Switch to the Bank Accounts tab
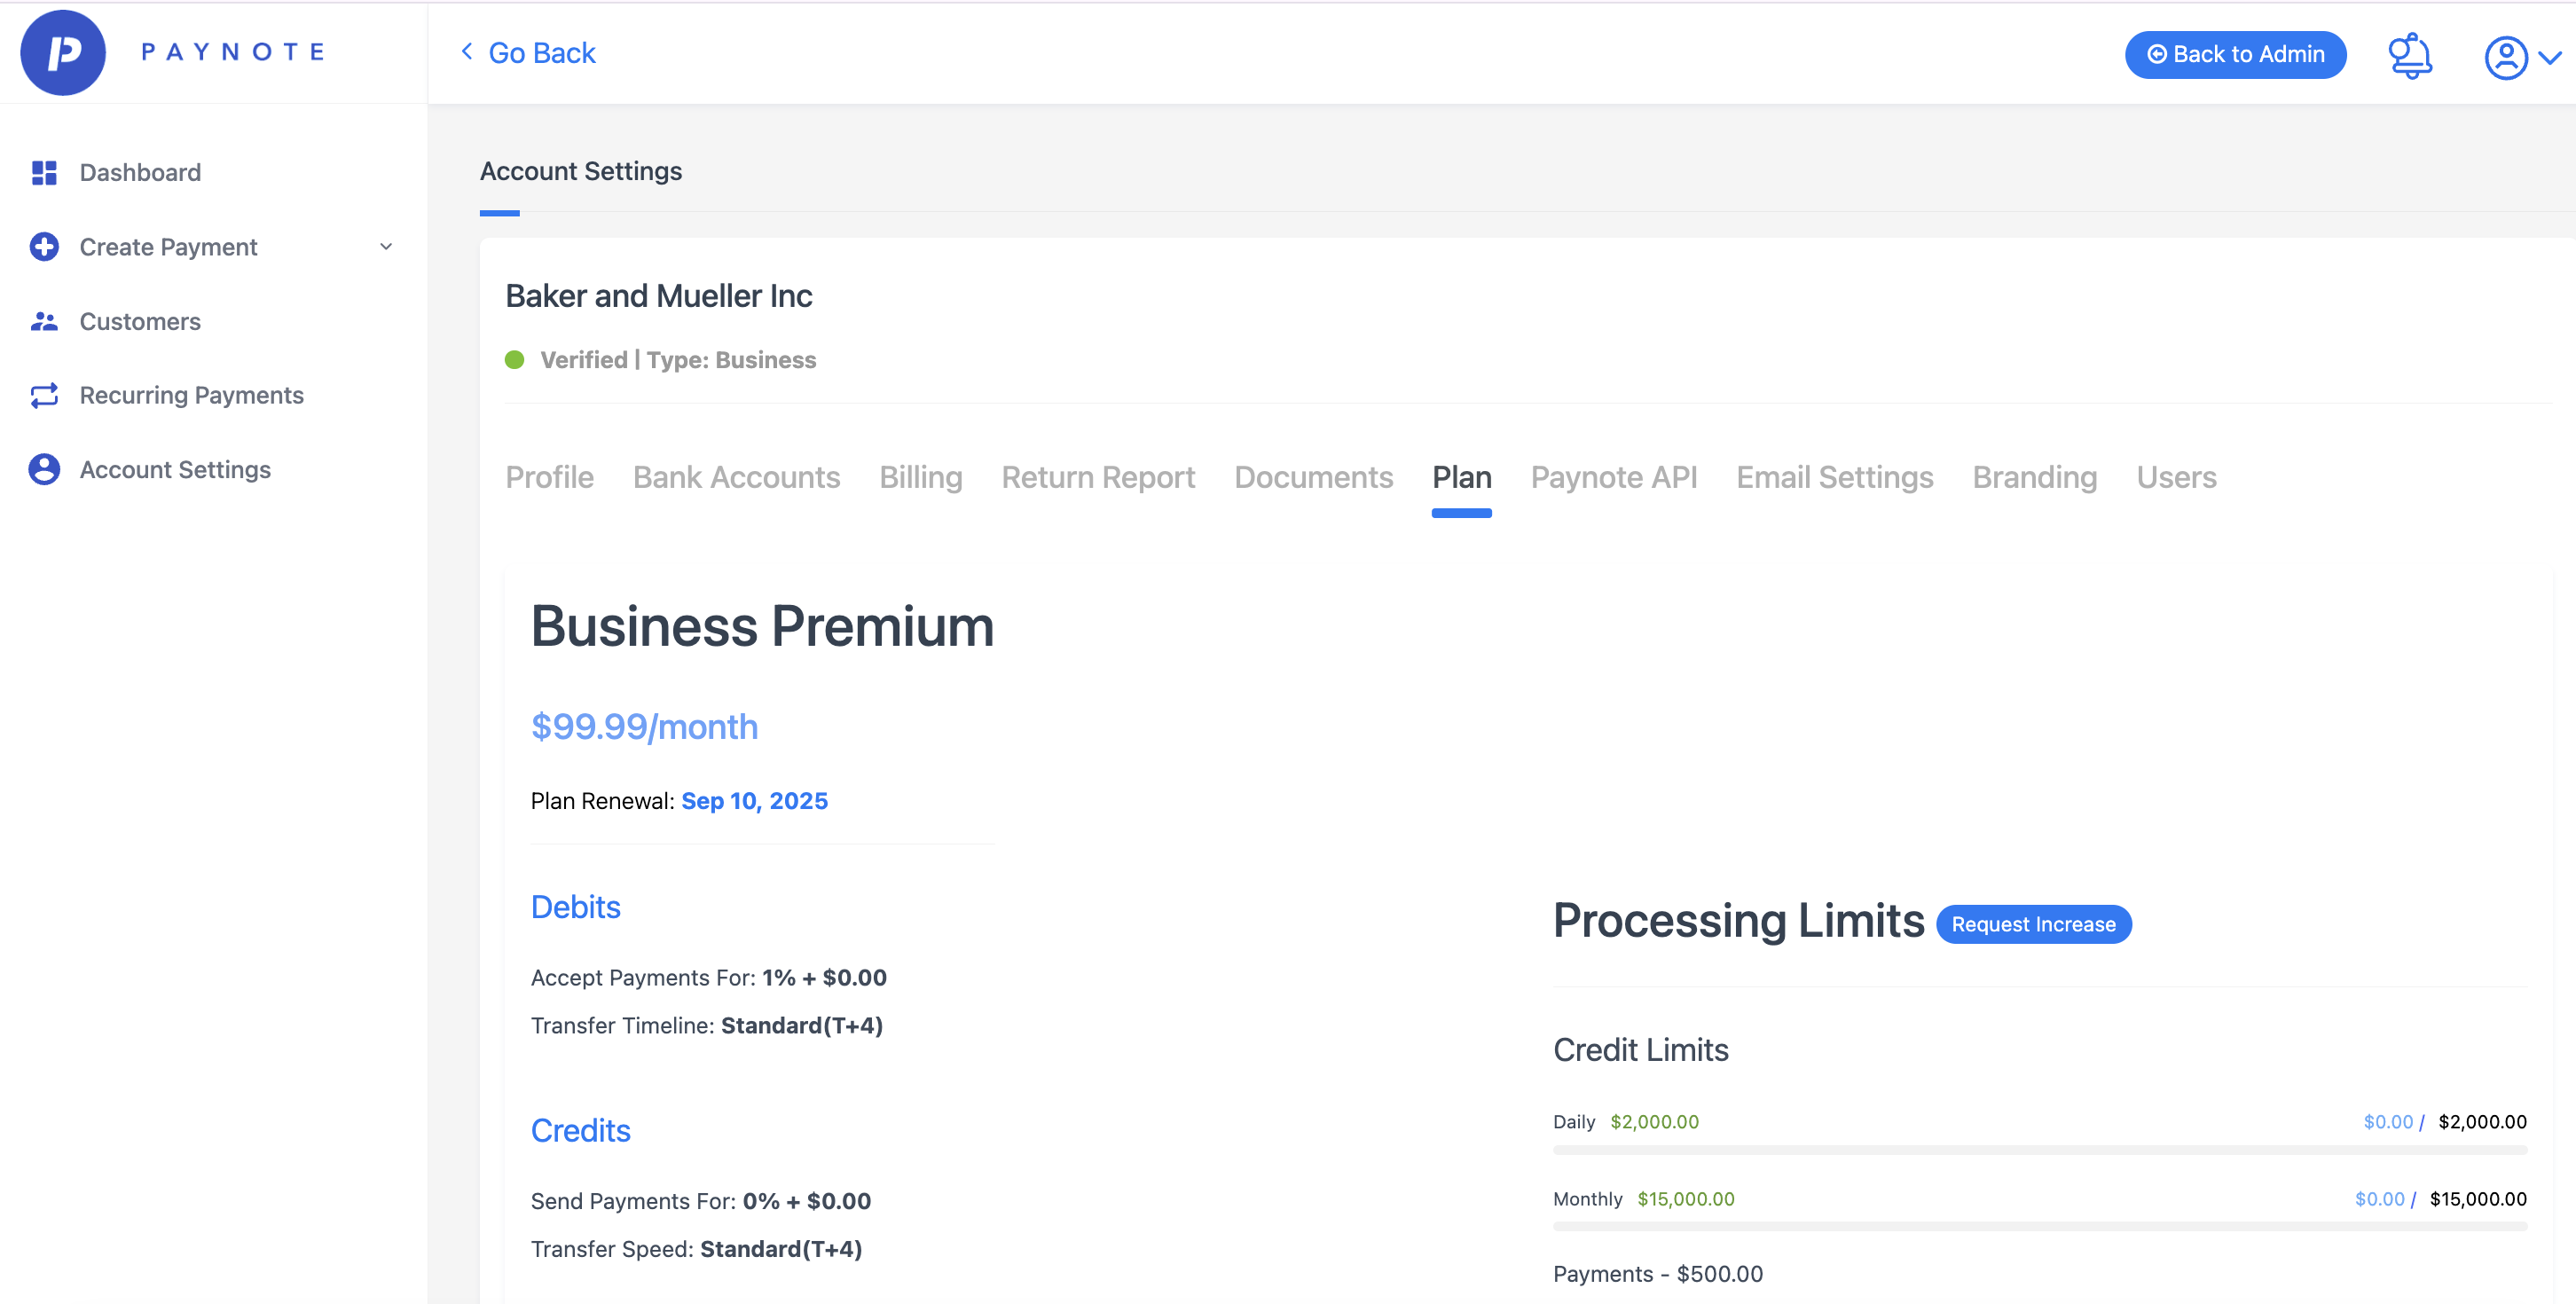 [x=736, y=478]
